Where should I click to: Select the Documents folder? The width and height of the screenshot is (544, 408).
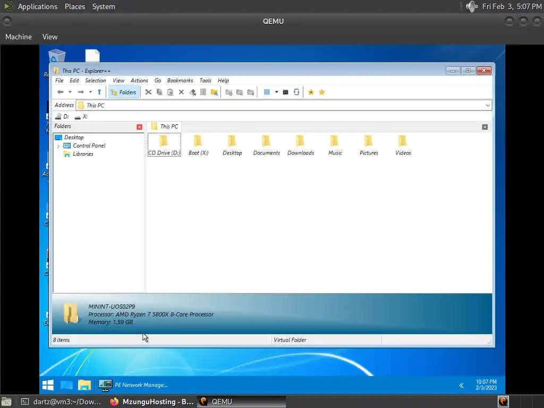pos(267,145)
